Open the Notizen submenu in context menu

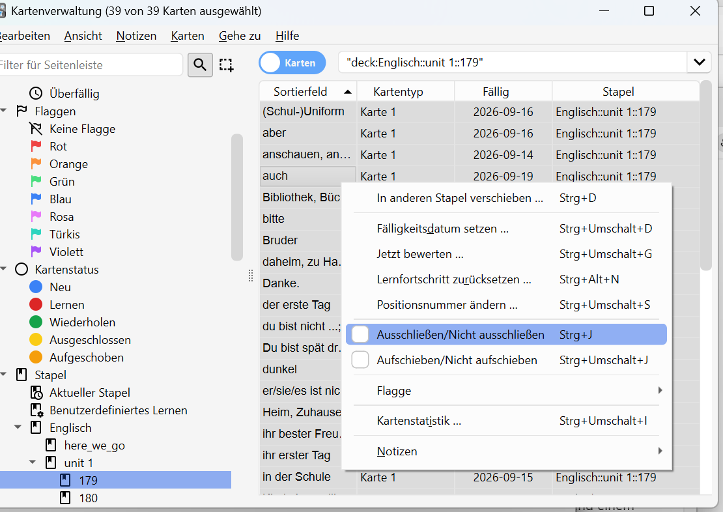pyautogui.click(x=506, y=451)
